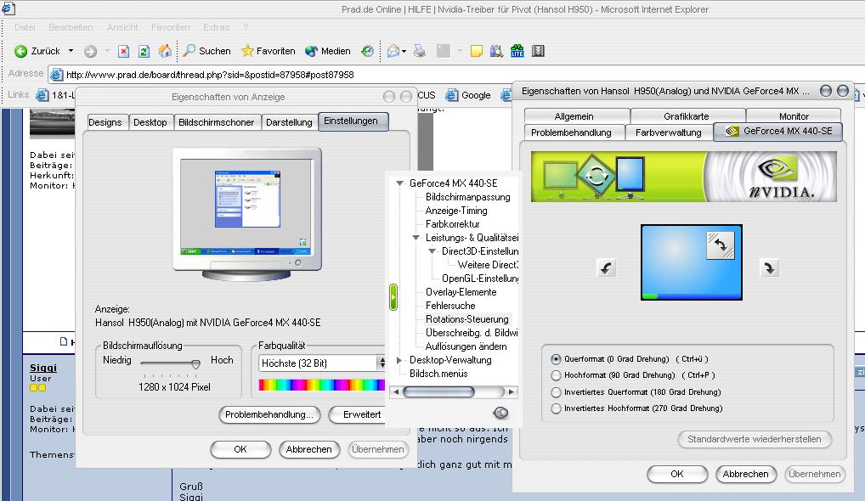This screenshot has width=865, height=501.
Task: Expand the Desktop-Verwaltung tree node
Action: click(x=400, y=360)
